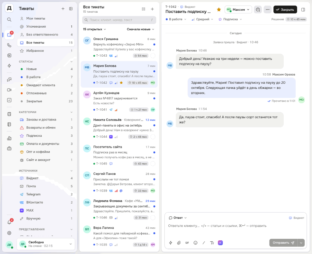The height and width of the screenshot is (254, 312).
Task: Open Олеся Гришина's ticket T-1043
Action: [x=119, y=47]
